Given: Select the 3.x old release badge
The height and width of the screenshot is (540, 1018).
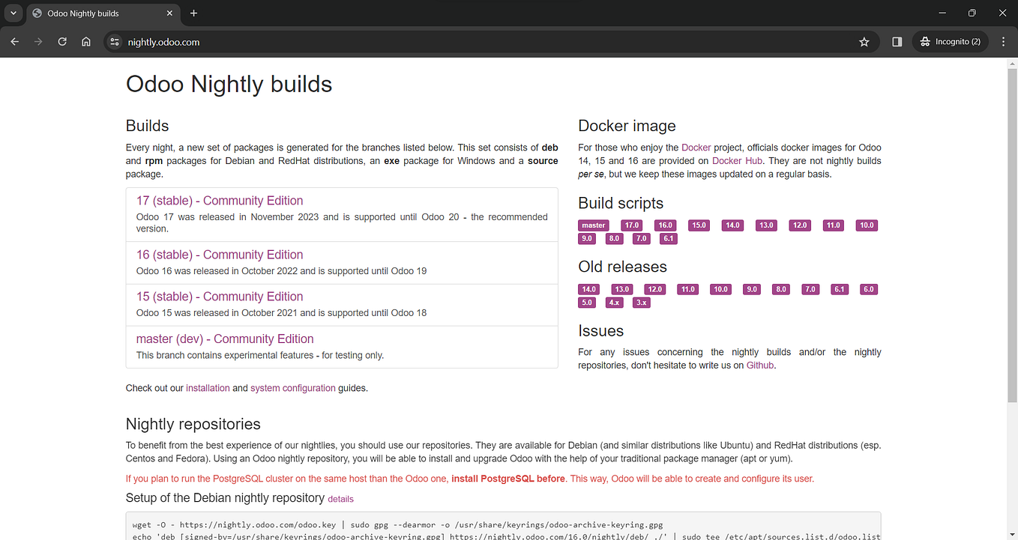Looking at the screenshot, I should point(641,302).
